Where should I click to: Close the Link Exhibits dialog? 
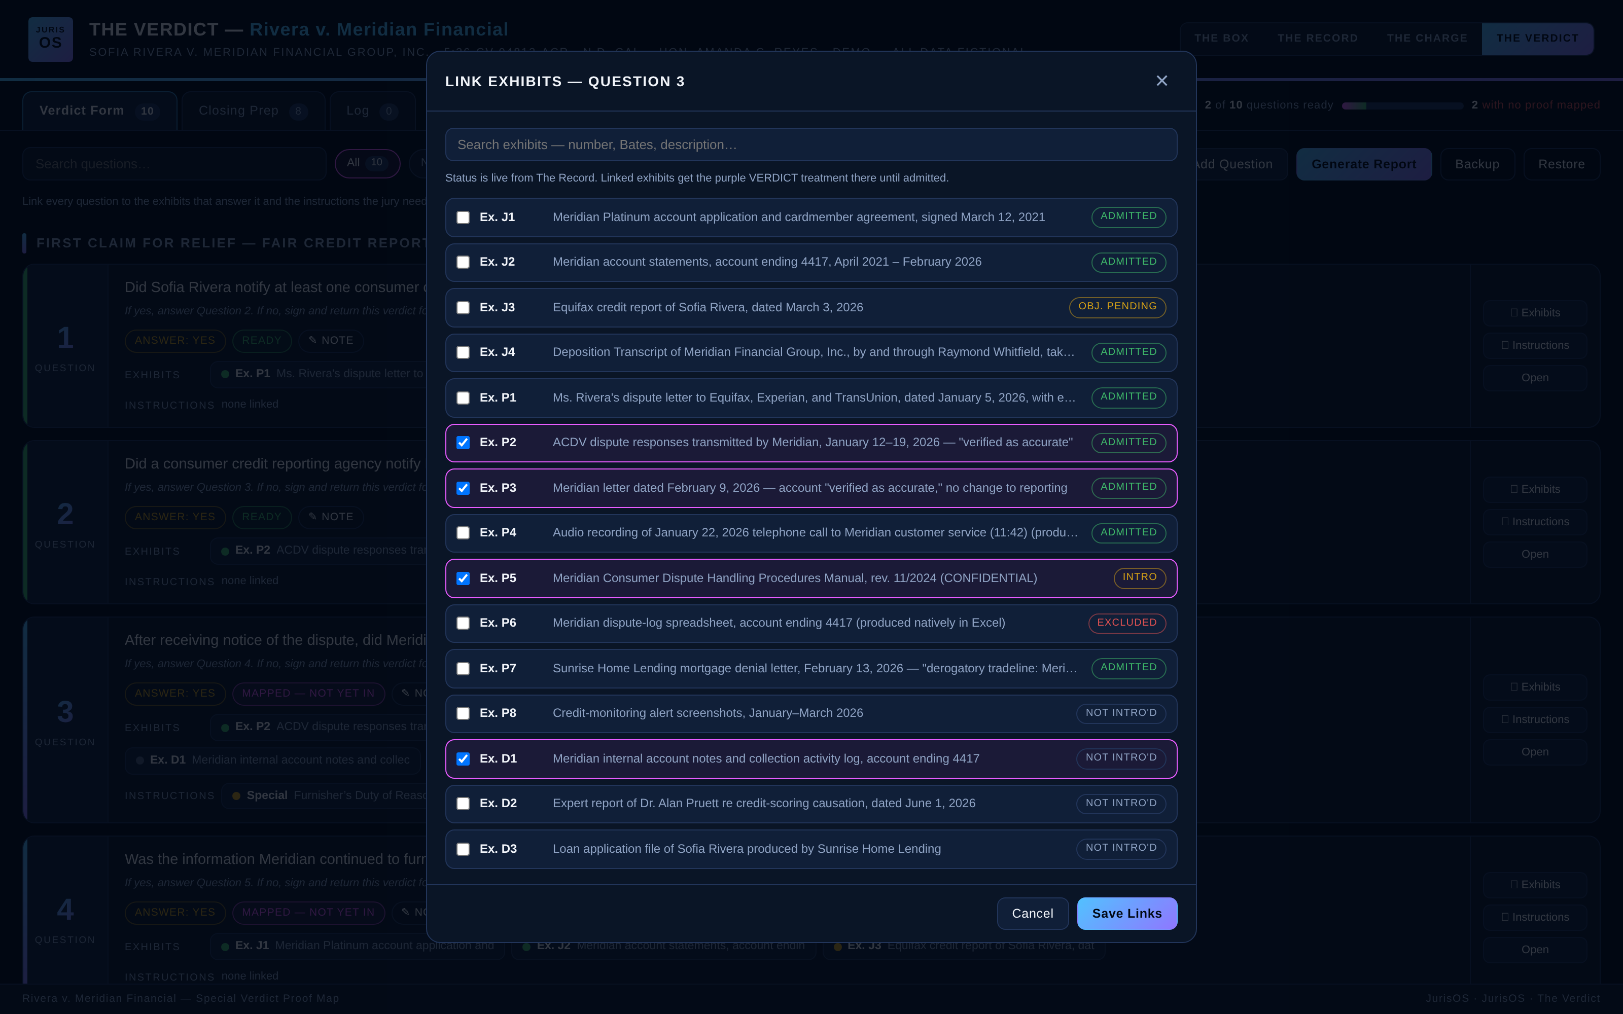(1161, 81)
